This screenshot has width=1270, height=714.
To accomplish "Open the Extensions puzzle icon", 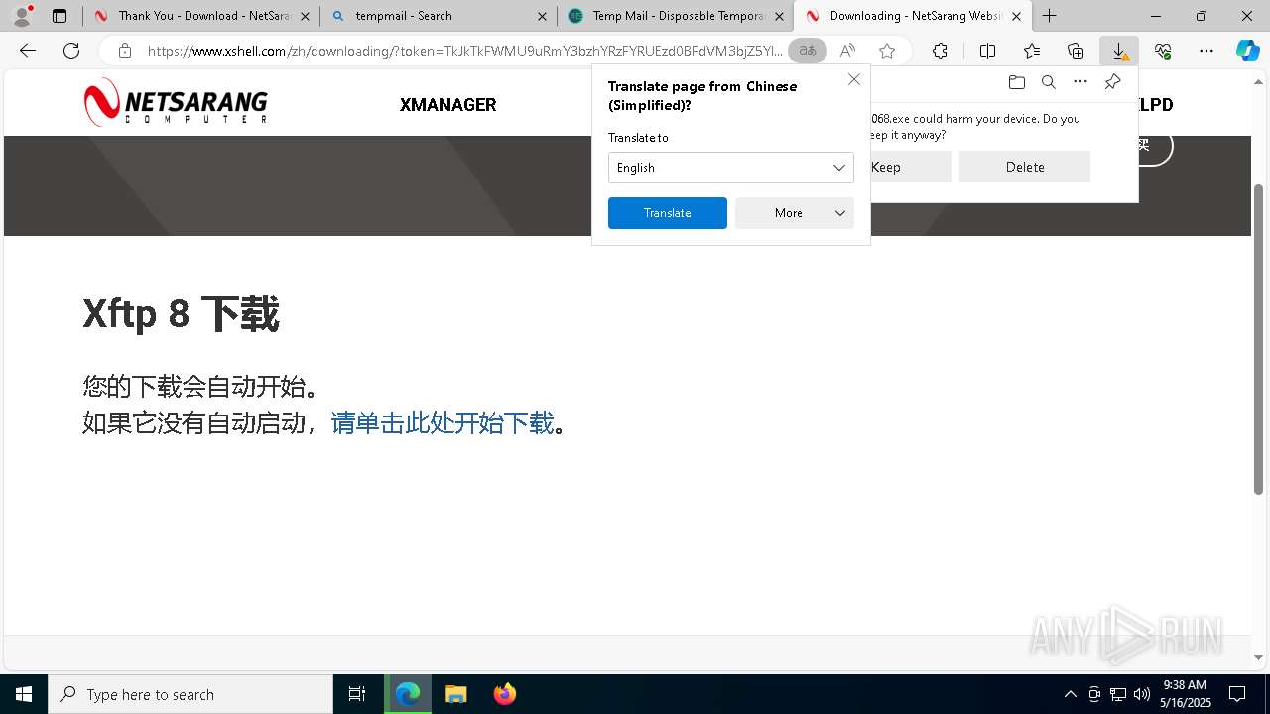I will coord(940,51).
